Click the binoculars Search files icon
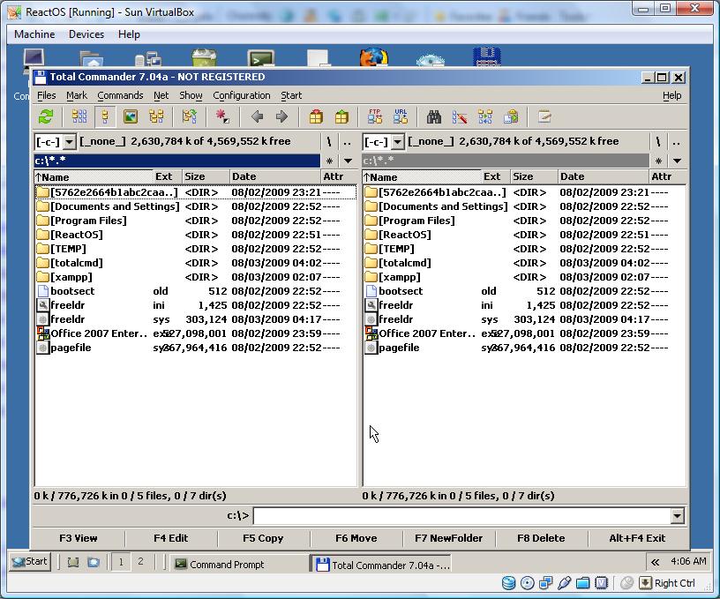 (x=434, y=116)
